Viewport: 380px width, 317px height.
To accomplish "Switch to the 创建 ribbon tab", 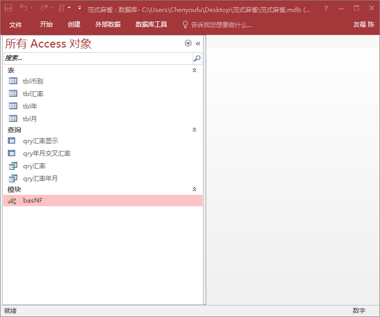I will [x=74, y=24].
